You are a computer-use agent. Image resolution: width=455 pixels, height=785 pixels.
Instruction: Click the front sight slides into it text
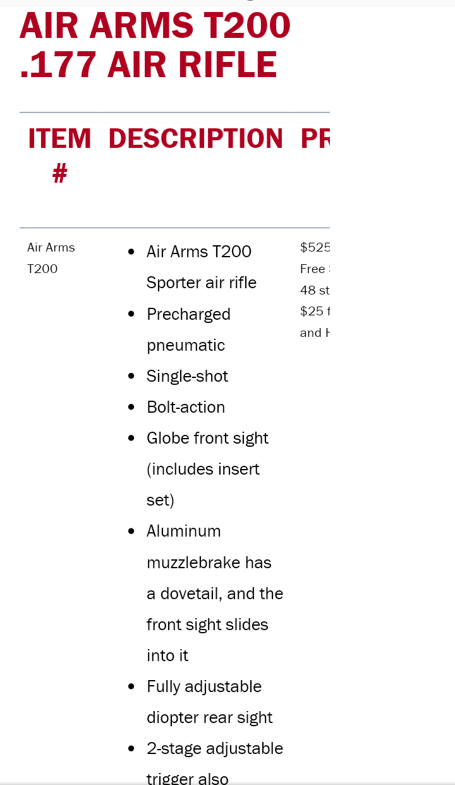coord(207,640)
